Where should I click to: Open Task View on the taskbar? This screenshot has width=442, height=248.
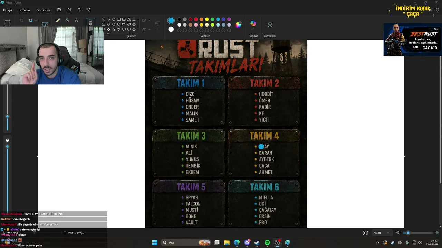pos(217,242)
